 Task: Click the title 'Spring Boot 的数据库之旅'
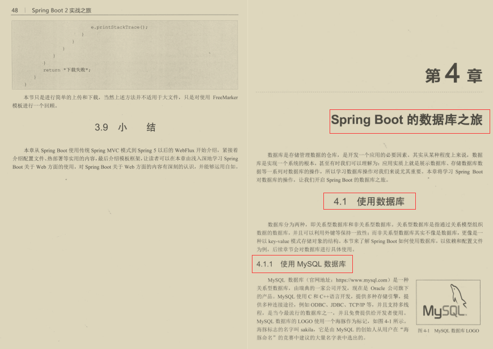(407, 120)
